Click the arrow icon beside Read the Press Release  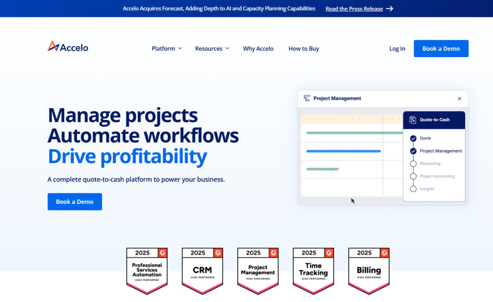[389, 9]
